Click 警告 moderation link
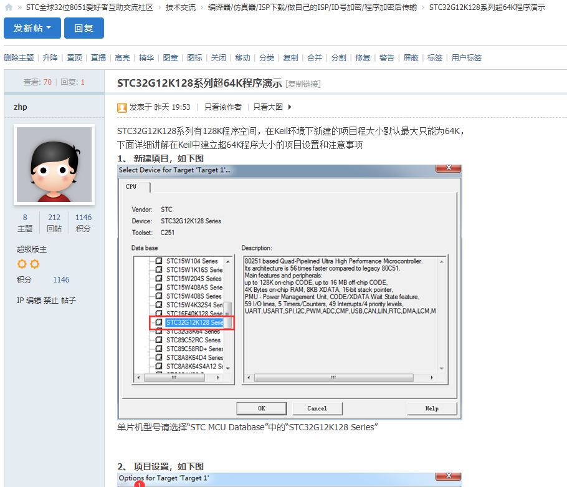 tap(387, 57)
